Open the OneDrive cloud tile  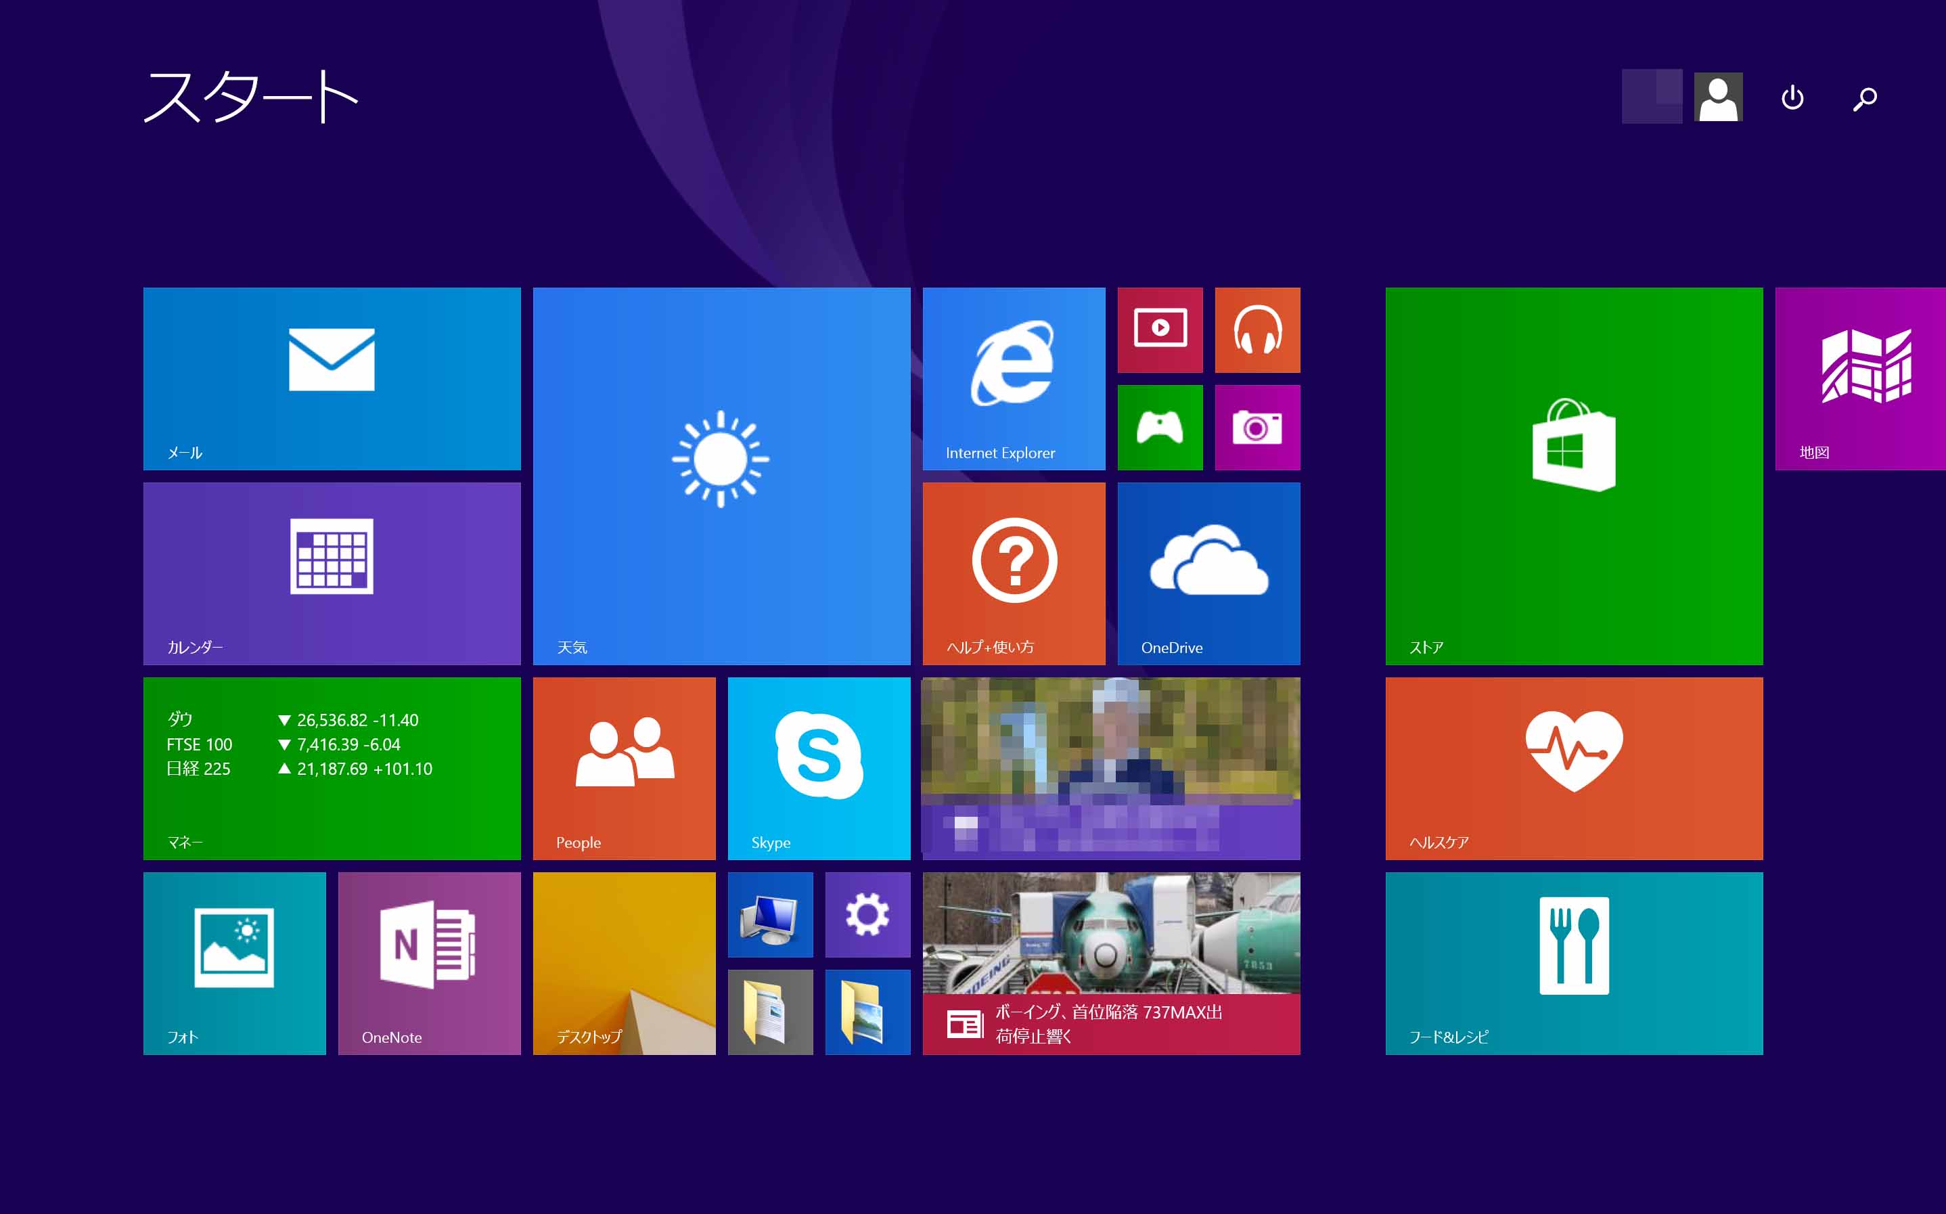click(x=1208, y=572)
